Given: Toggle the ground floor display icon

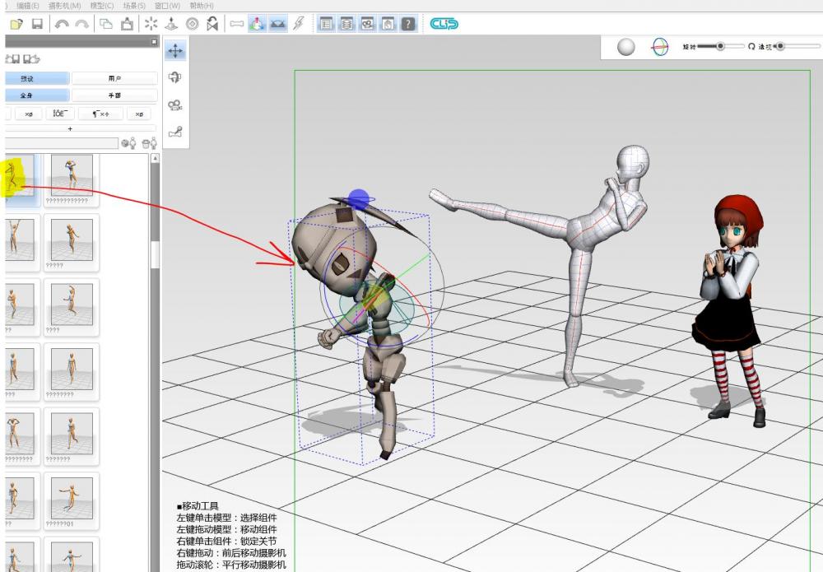Looking at the screenshot, I should tap(277, 24).
